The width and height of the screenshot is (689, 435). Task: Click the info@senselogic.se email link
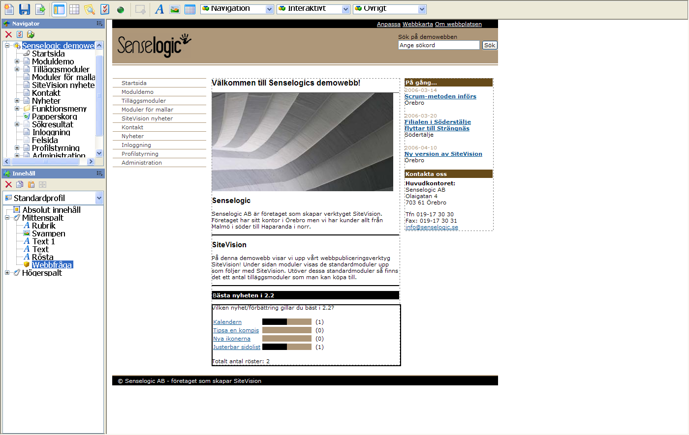(x=432, y=227)
